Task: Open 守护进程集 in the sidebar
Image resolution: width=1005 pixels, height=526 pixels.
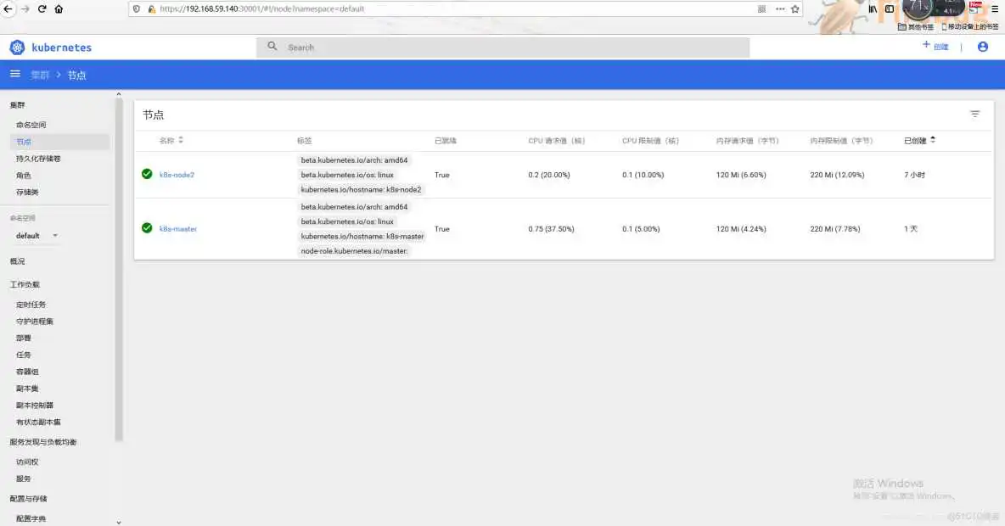Action: point(35,321)
